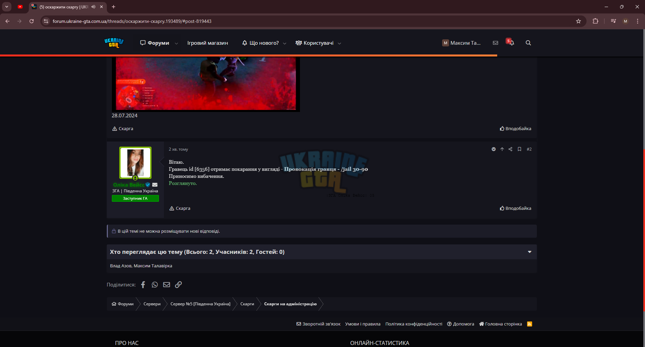Bookmark post #2
The image size is (645, 347).
[520, 149]
